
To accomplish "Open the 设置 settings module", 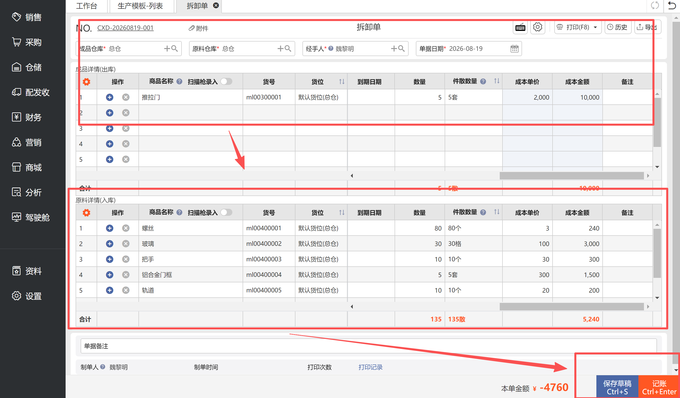I will (27, 296).
